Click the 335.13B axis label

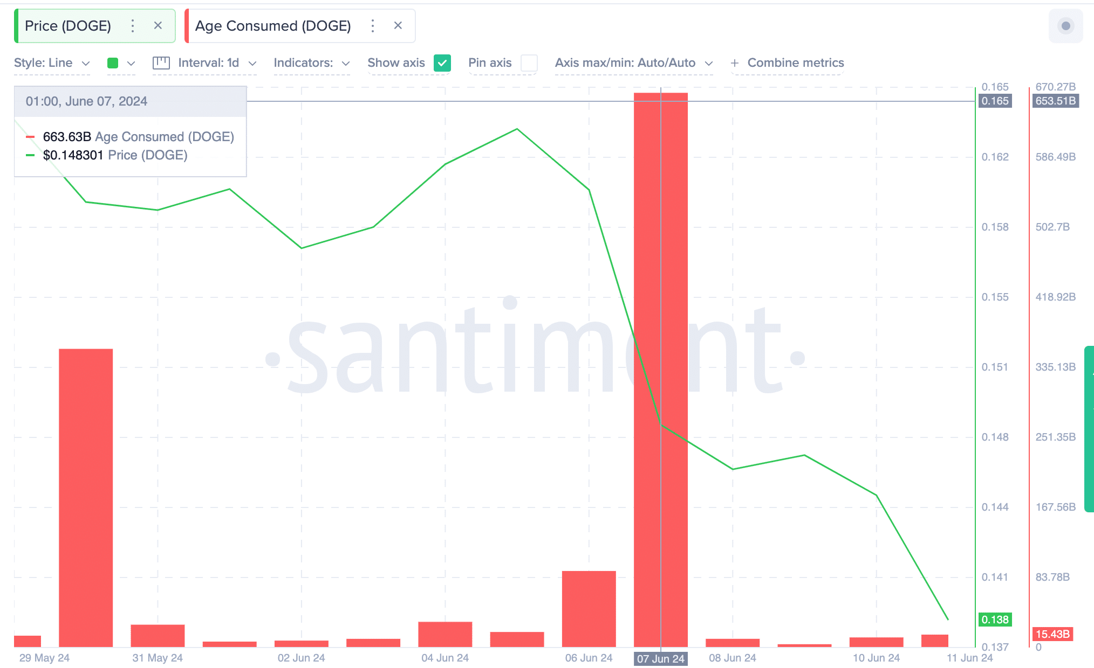[1056, 367]
